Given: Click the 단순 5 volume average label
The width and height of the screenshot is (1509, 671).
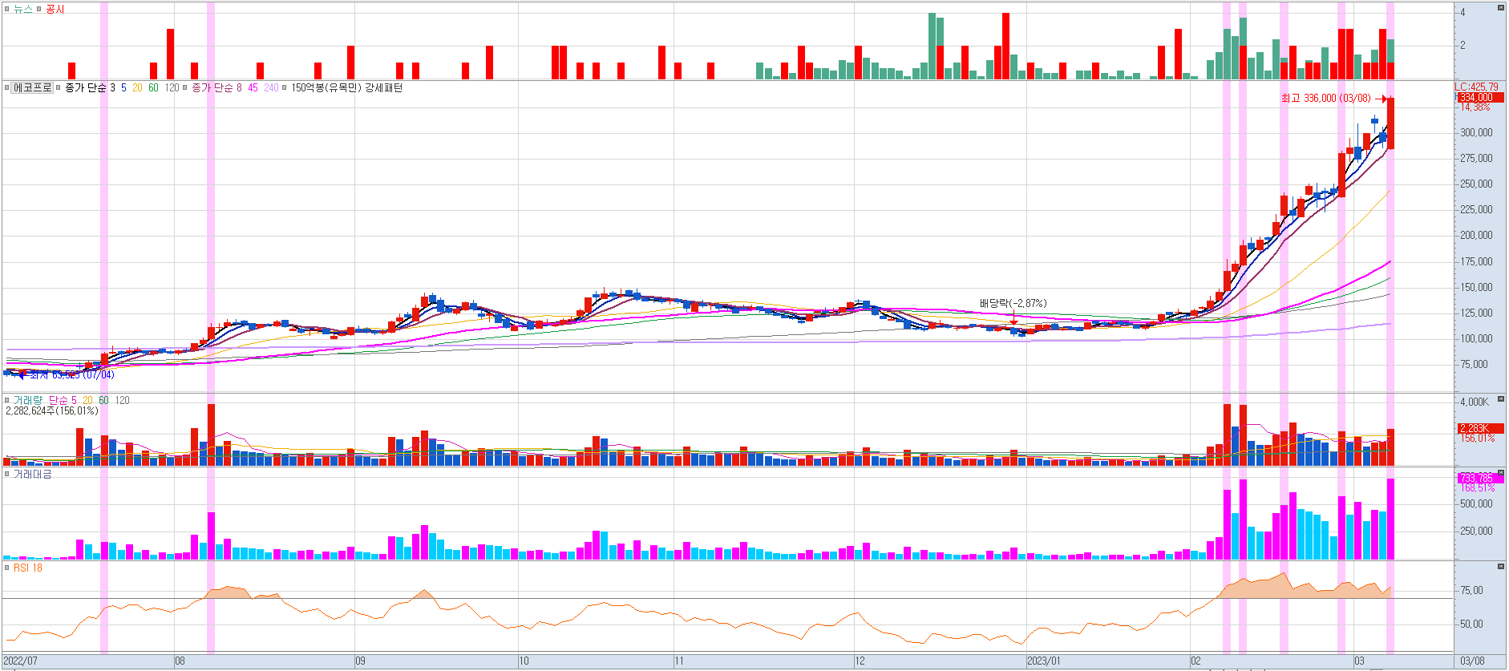Looking at the screenshot, I should coord(63,400).
